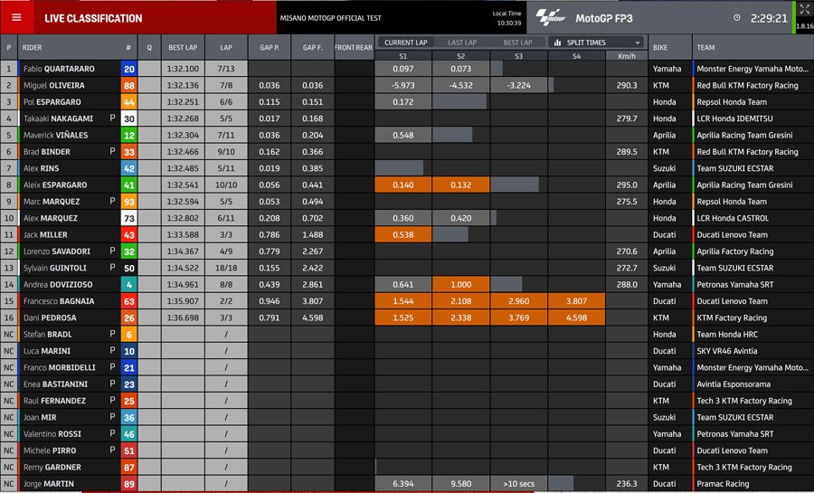Click the FRONT REAR column header
The width and height of the screenshot is (814, 493).
354,47
